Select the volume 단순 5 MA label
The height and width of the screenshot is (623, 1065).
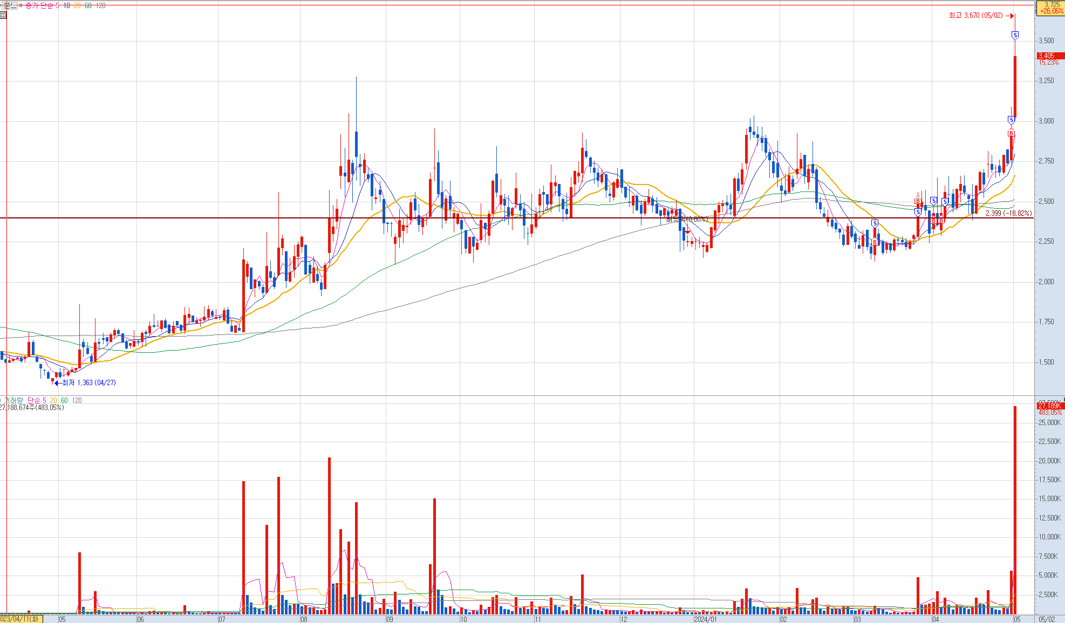coord(37,400)
